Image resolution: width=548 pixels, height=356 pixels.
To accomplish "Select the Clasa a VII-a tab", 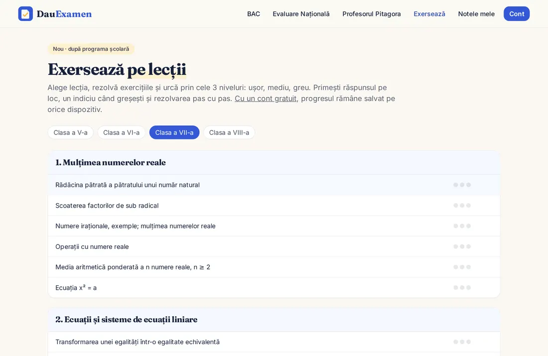I will click(174, 132).
